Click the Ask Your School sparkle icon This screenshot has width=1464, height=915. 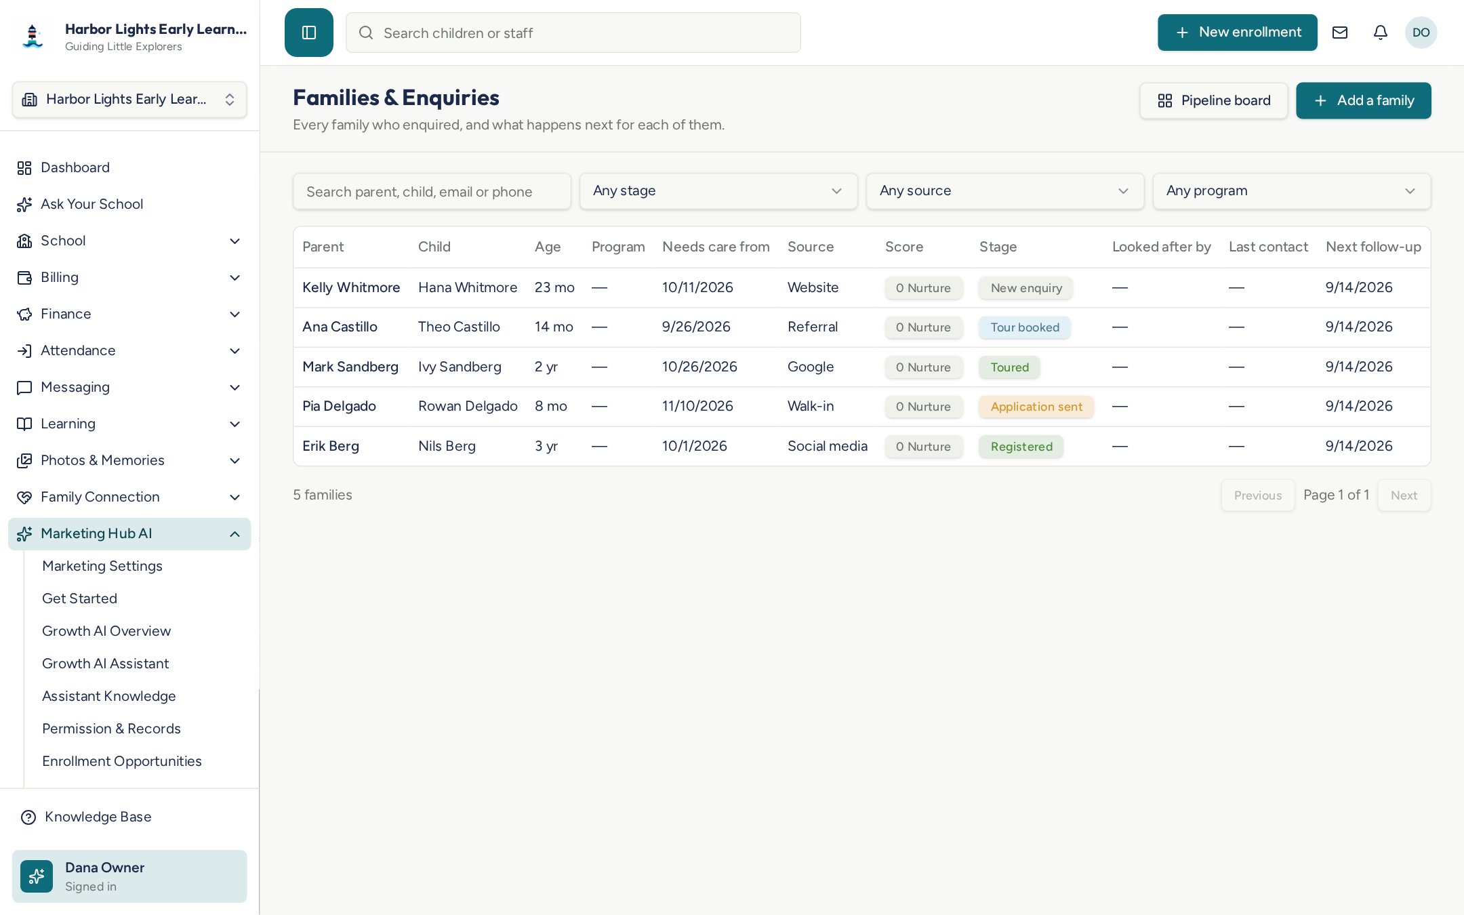(24, 204)
